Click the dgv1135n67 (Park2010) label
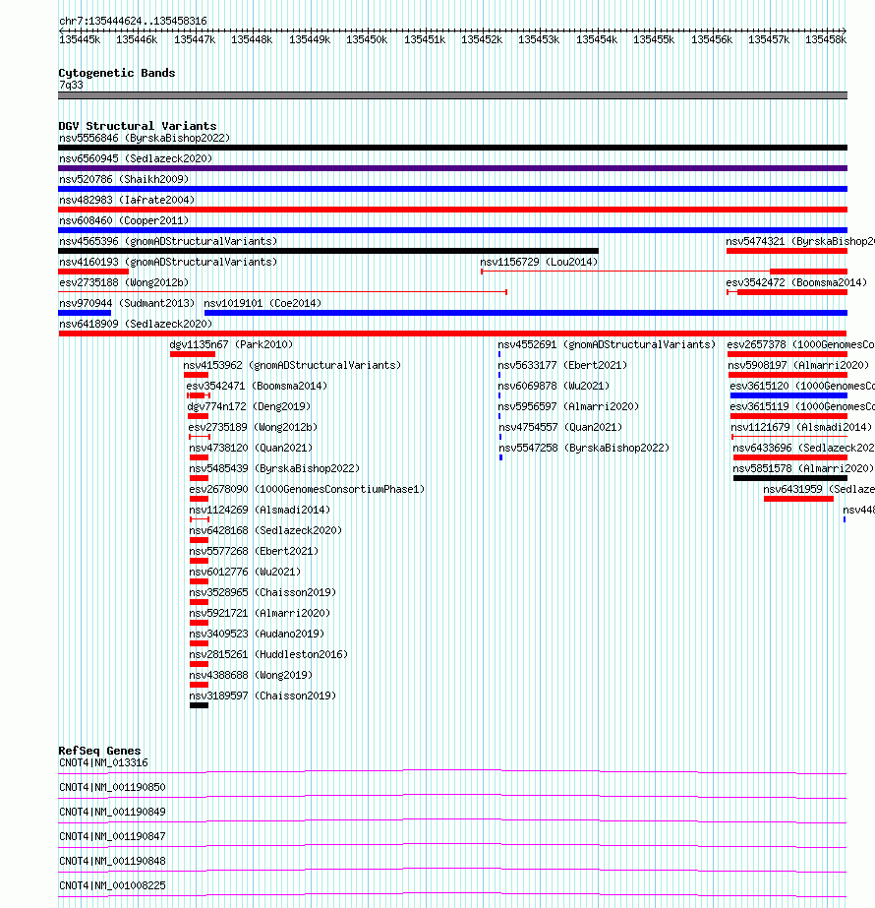Screen dimensions: 875x908 pos(231,344)
